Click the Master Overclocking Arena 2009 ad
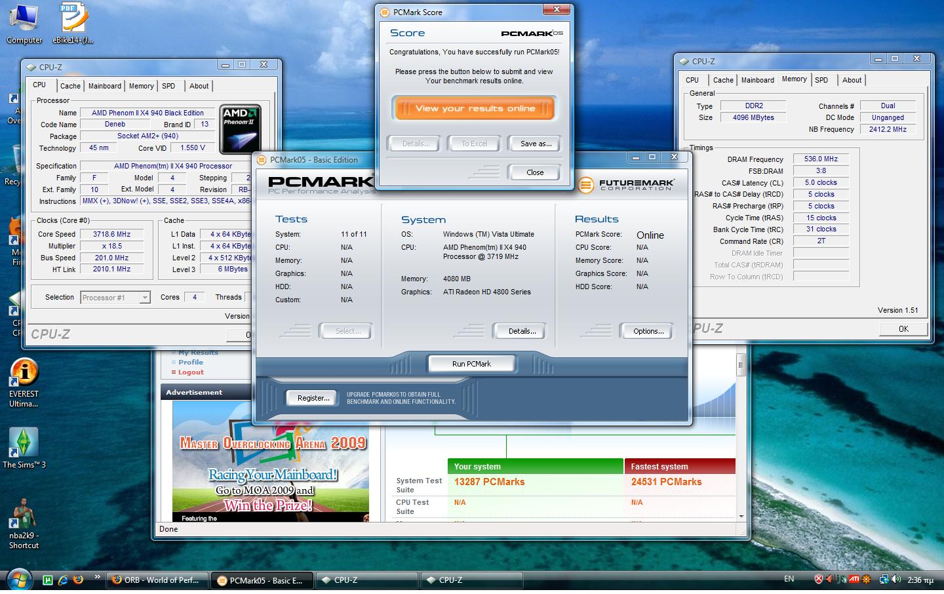The image size is (944, 594). pos(271,461)
